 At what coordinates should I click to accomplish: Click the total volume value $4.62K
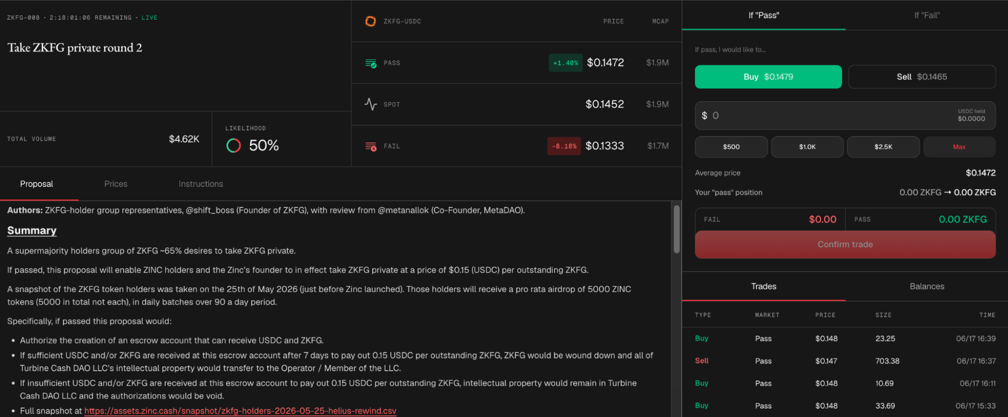pos(184,139)
